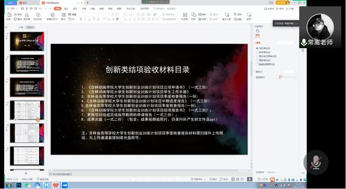Open Photoshop from the Windows taskbar
The width and height of the screenshot is (346, 189).
click(19, 185)
